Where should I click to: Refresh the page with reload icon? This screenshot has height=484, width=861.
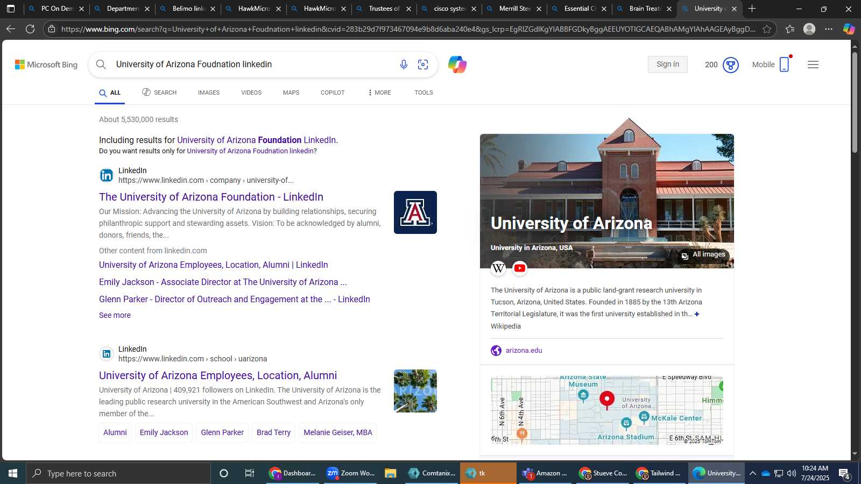coord(30,29)
